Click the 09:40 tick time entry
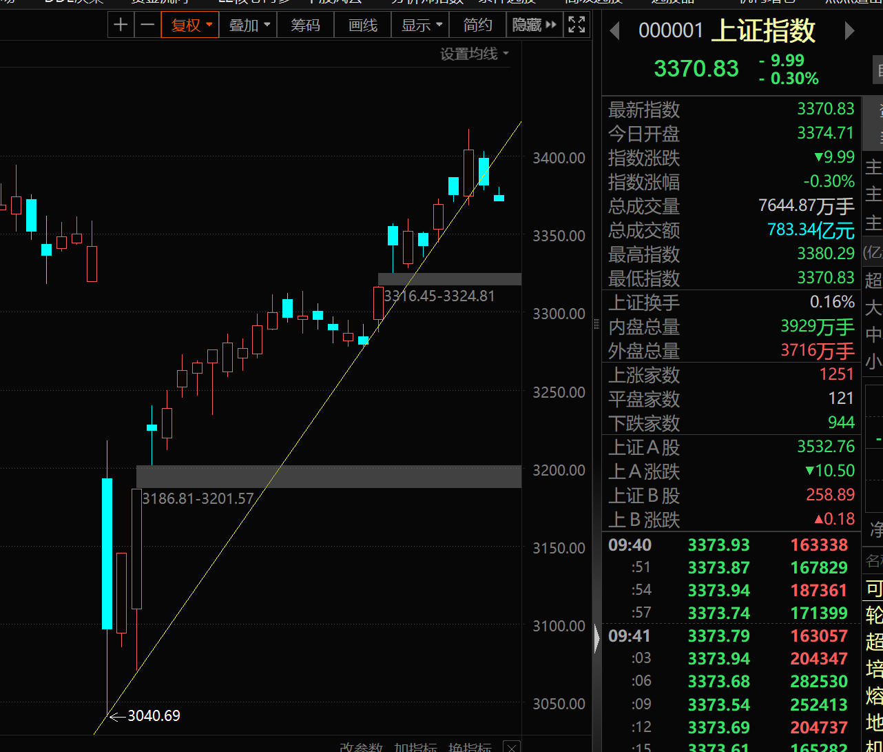The width and height of the screenshot is (883, 752). click(630, 545)
